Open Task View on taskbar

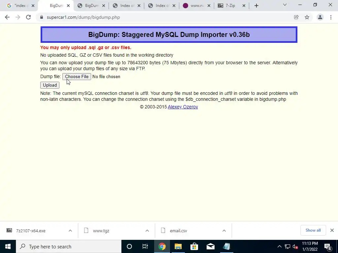(145, 246)
